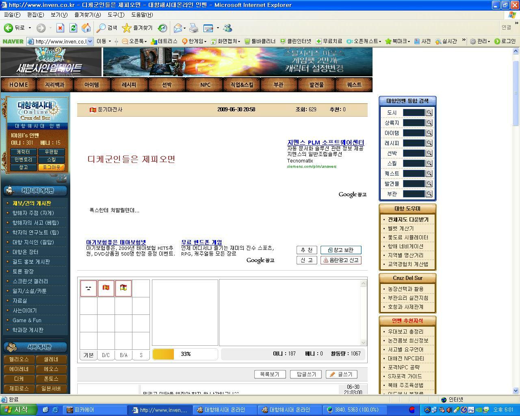This screenshot has height=416, width=520.
Task: Click the 음란광고 신고 button
Action: pyautogui.click(x=341, y=260)
